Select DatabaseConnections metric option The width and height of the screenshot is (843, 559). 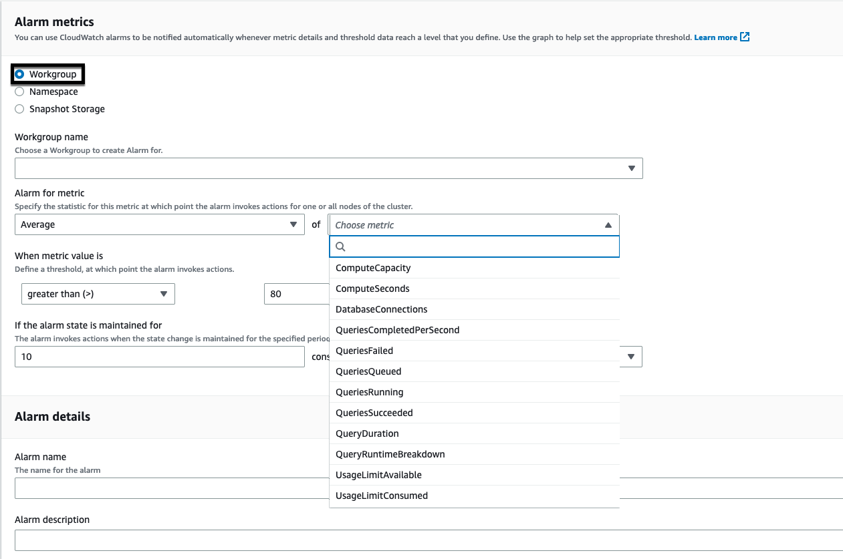[x=381, y=309]
